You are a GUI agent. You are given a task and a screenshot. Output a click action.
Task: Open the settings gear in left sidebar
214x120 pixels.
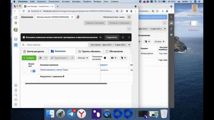pyautogui.click(x=16, y=85)
